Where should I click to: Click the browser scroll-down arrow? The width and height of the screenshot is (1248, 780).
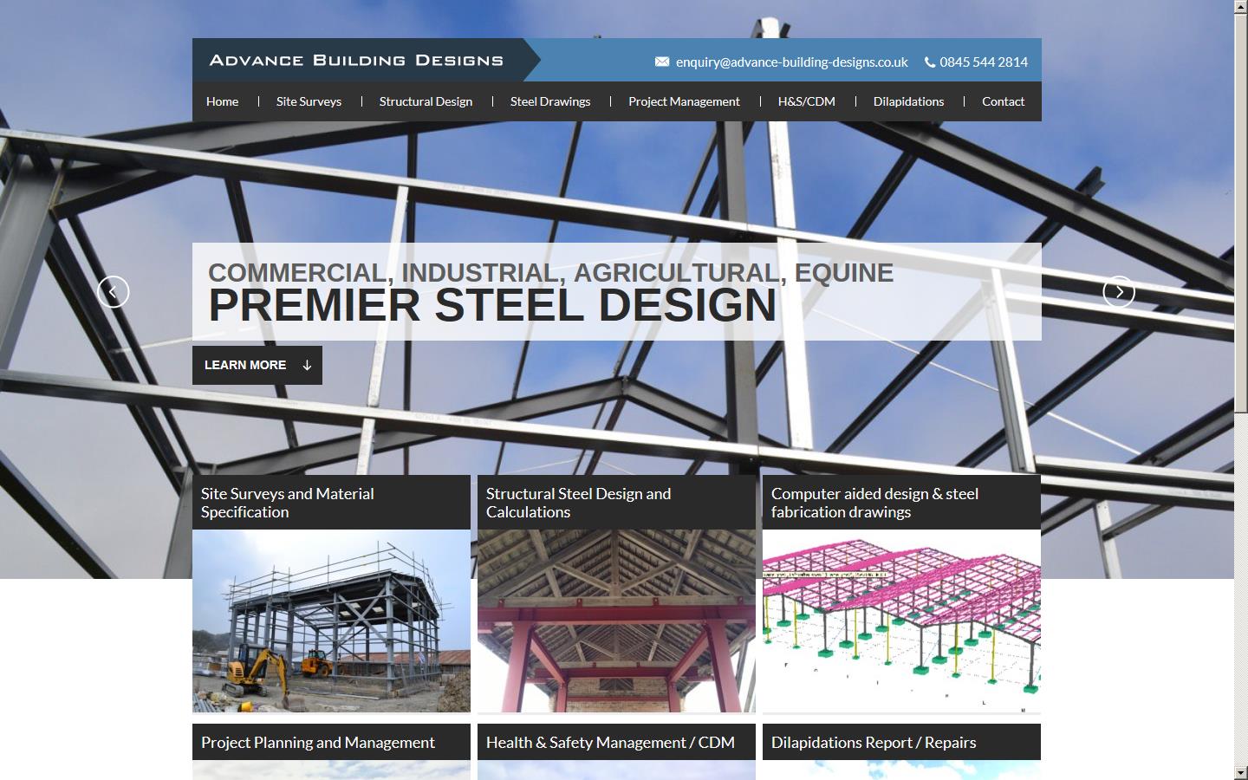1240,772
